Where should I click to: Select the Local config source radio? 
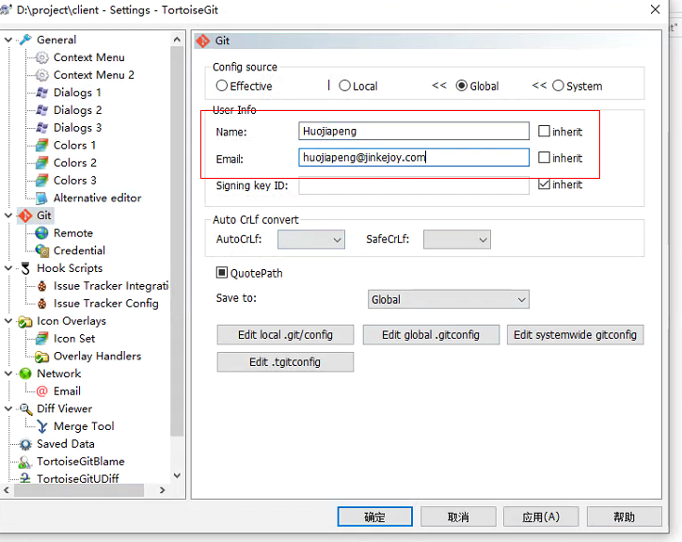(x=344, y=86)
